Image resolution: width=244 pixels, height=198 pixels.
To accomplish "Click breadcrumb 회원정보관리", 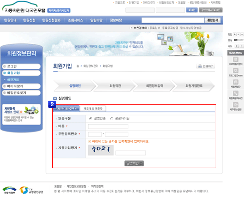I will point(91,66).
